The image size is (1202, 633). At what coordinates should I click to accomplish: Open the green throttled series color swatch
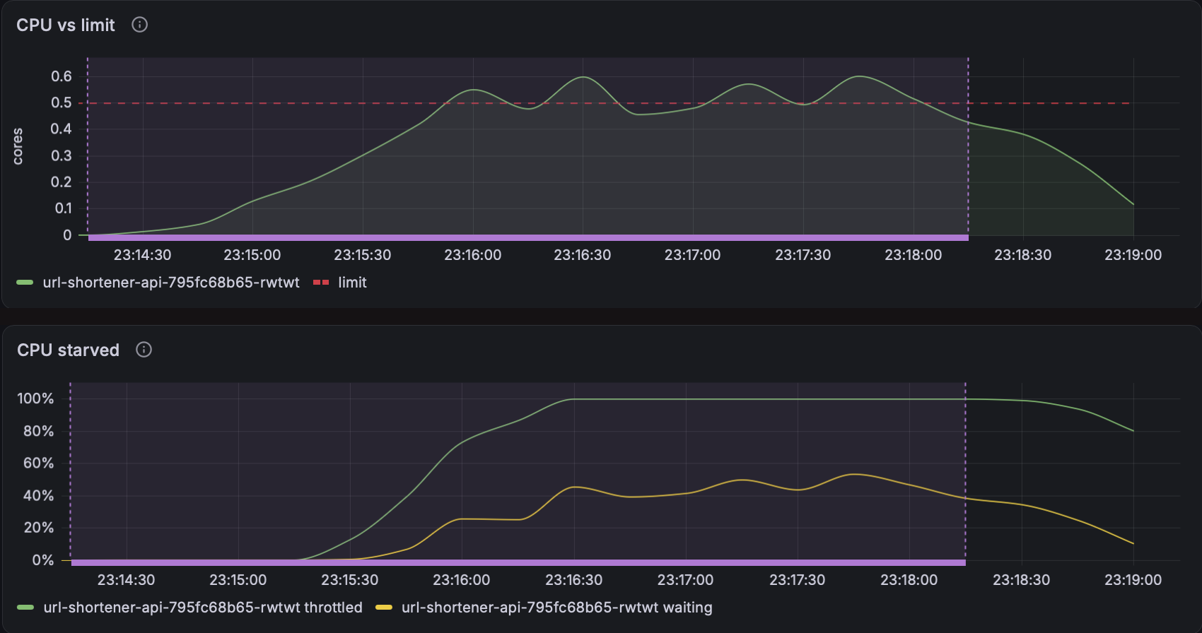tap(25, 608)
